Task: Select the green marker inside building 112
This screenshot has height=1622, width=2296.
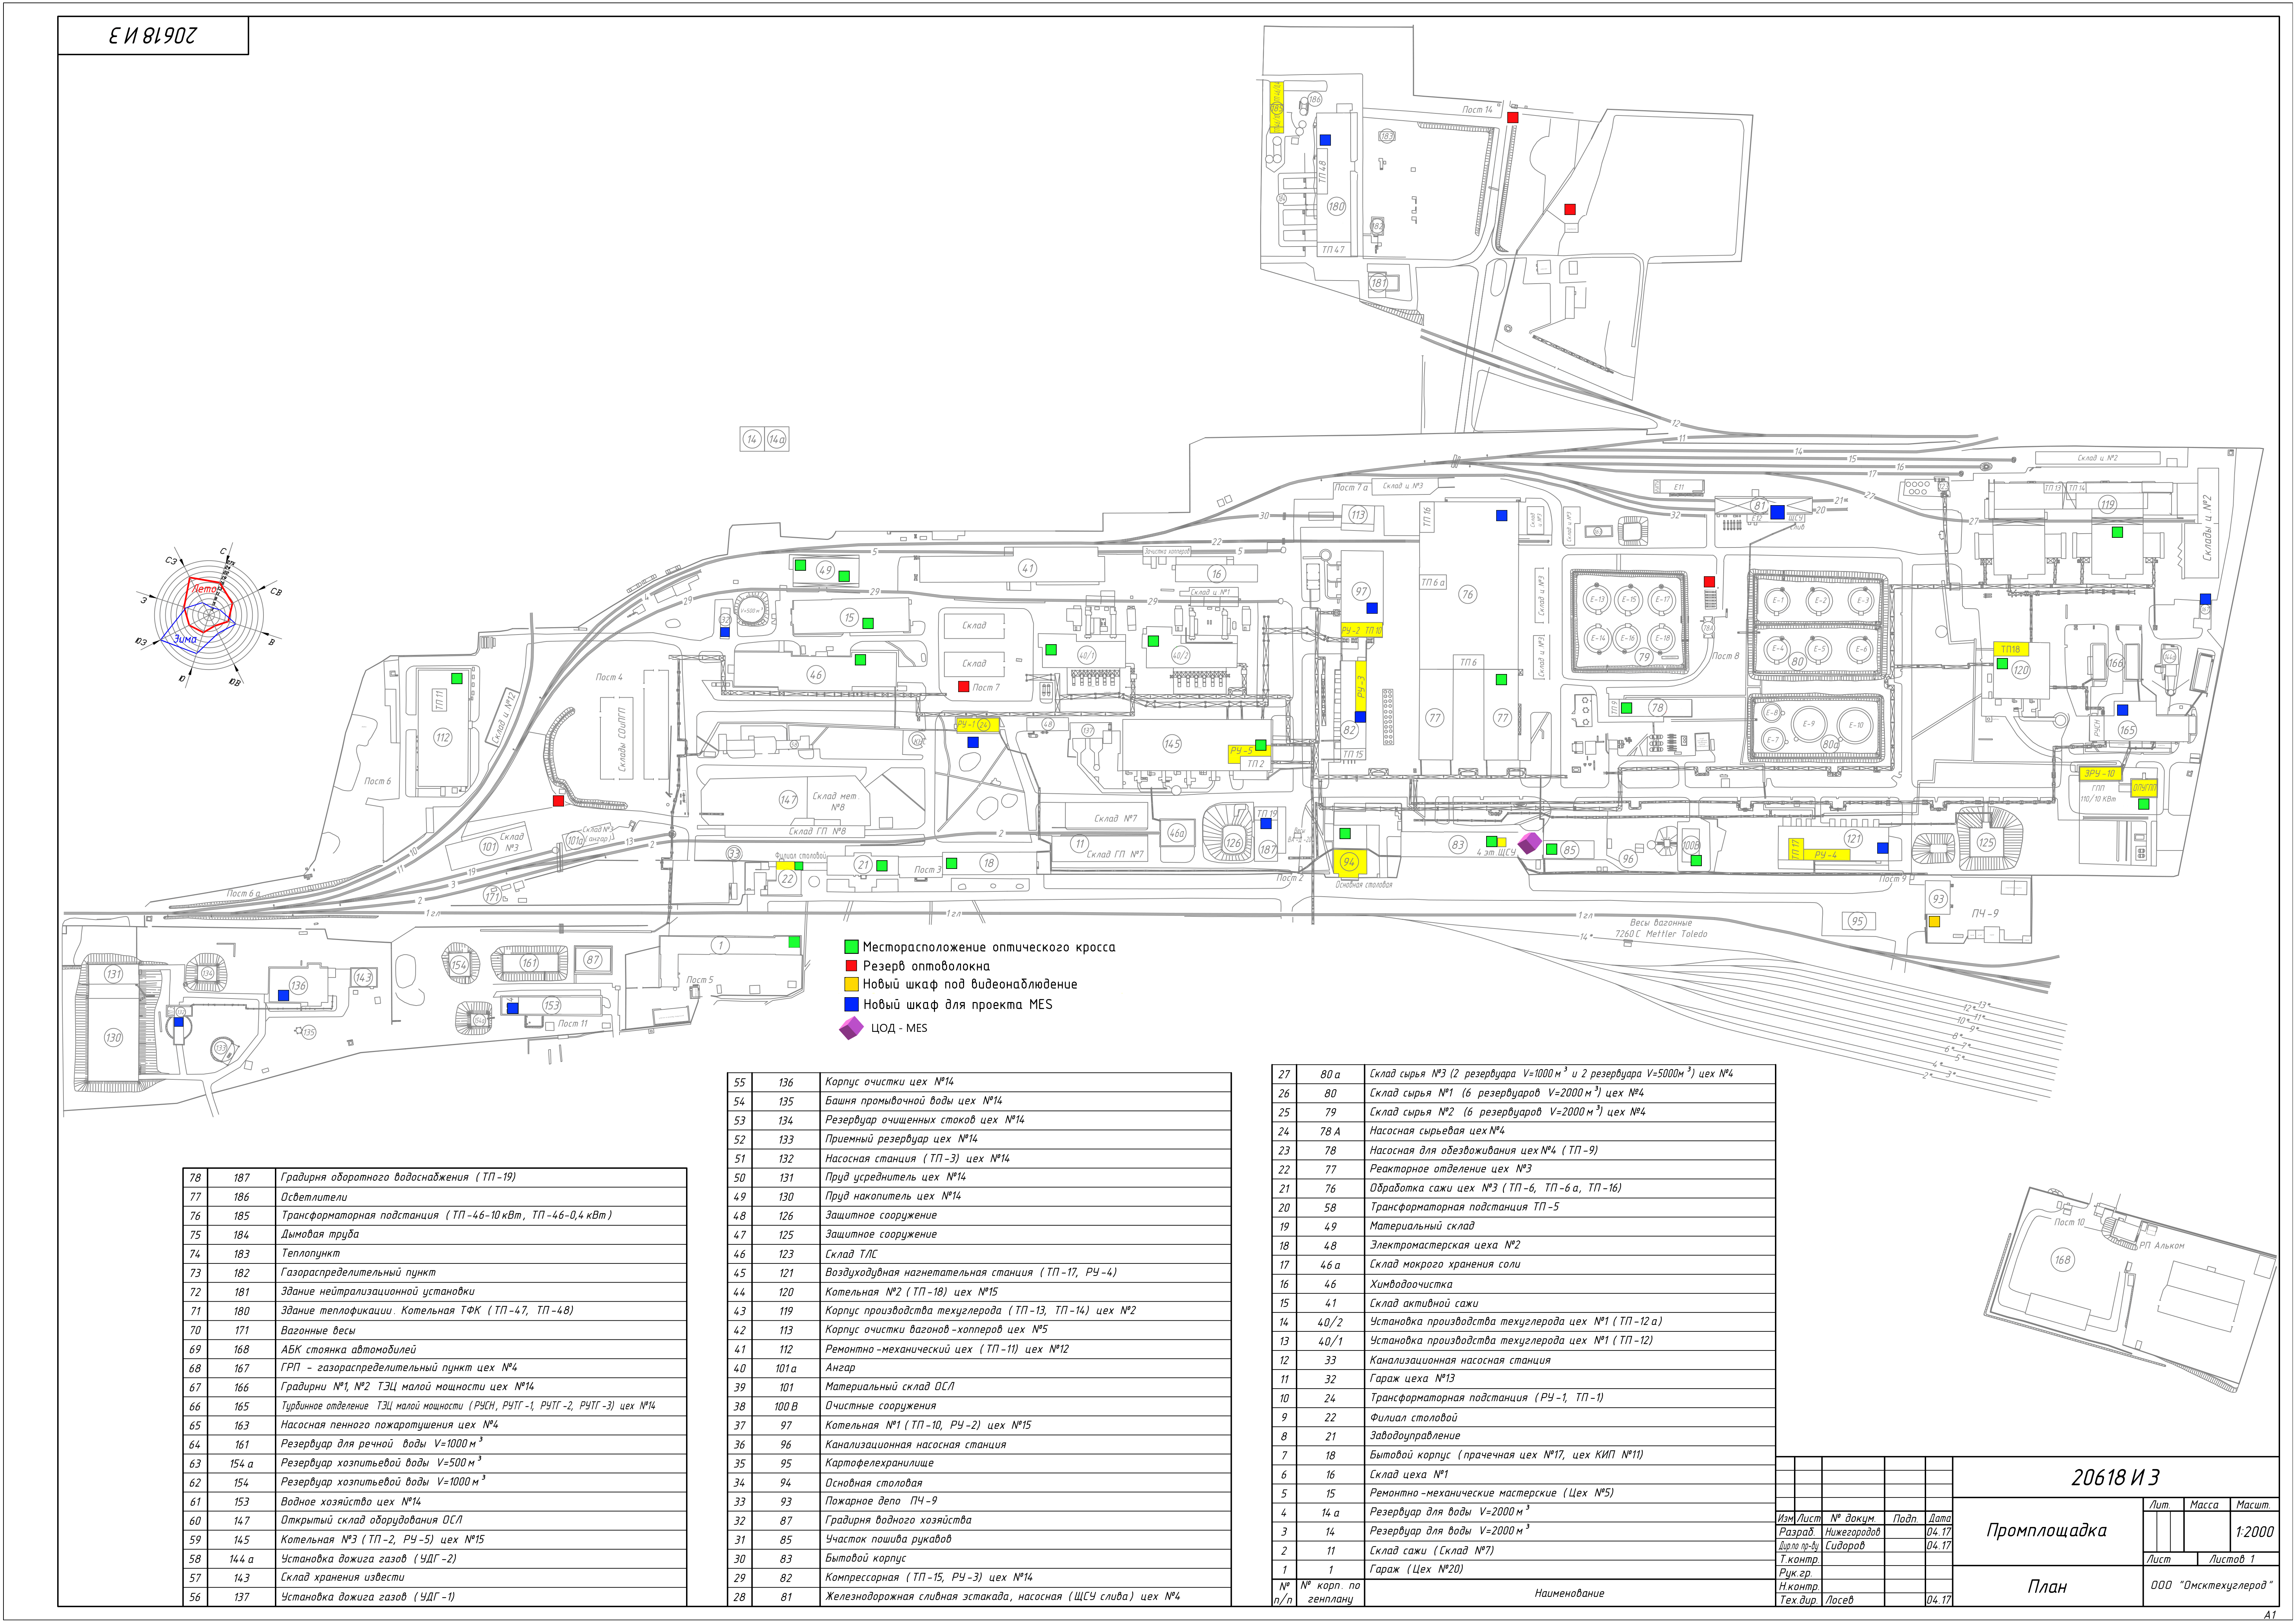Action: 457,679
